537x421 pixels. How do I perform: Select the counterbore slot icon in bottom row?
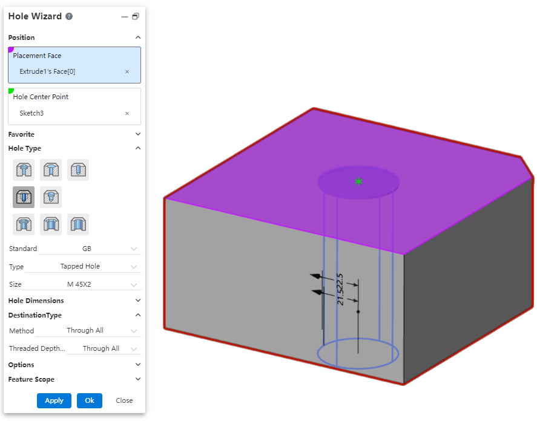[x=24, y=224]
